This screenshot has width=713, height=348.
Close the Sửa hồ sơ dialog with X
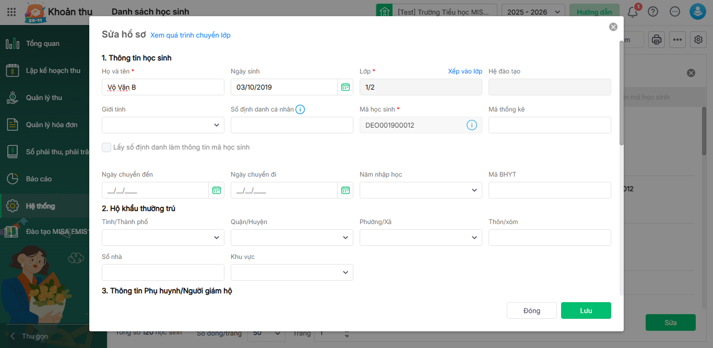[x=613, y=27]
